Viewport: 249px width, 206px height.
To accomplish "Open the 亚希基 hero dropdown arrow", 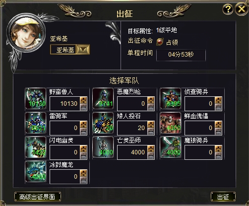I will (83, 50).
